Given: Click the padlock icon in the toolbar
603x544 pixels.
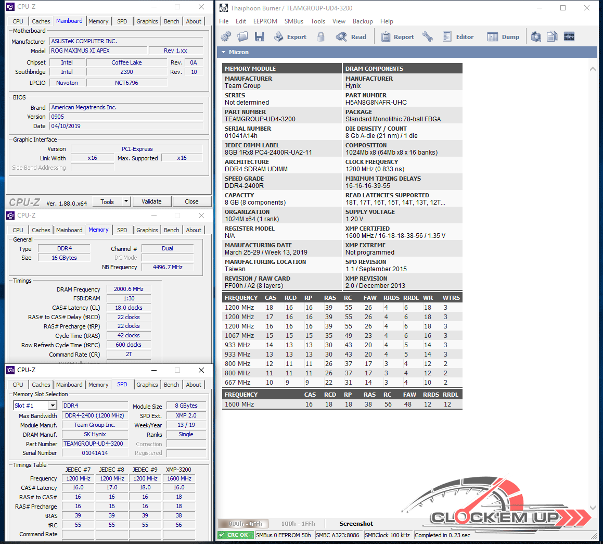Looking at the screenshot, I should coord(321,36).
